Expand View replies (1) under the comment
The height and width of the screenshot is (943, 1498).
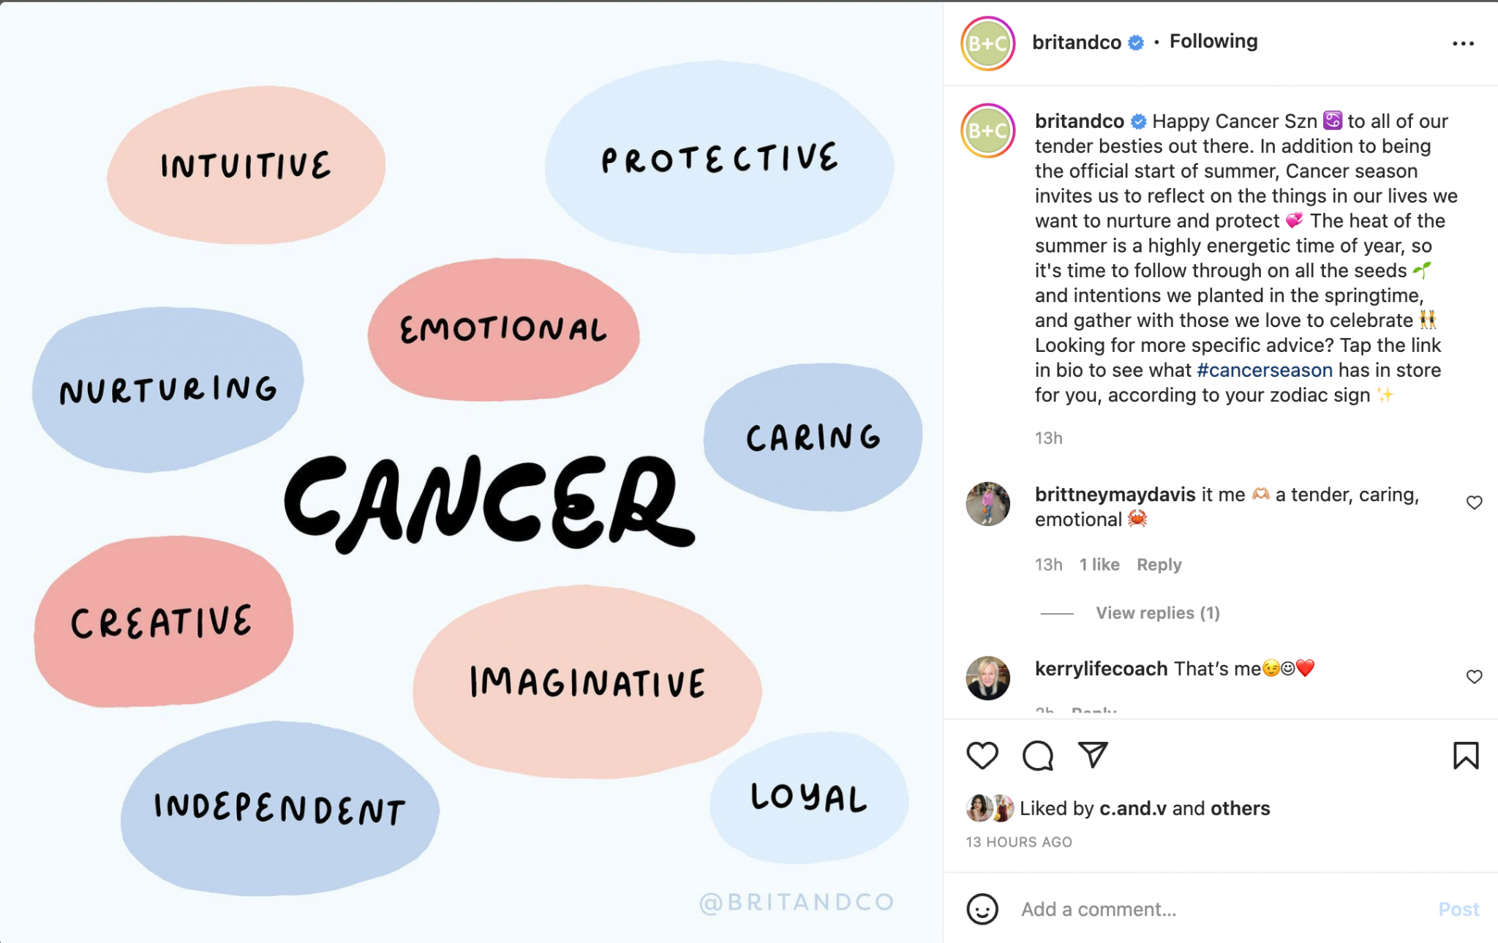[x=1158, y=613]
